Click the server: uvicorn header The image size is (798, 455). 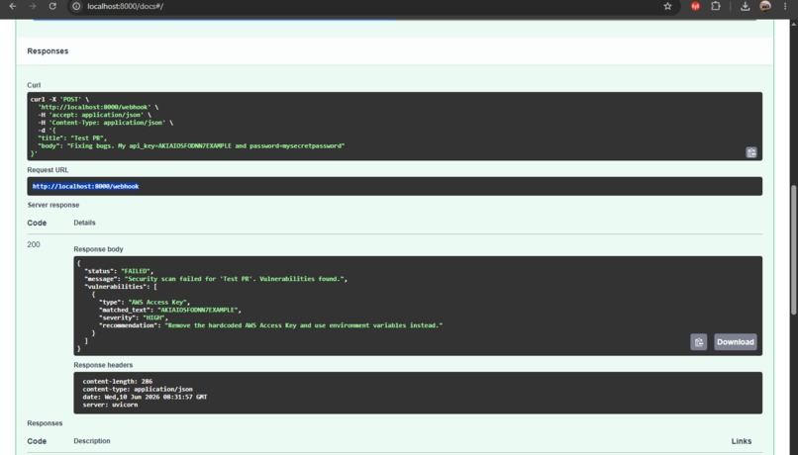(110, 406)
